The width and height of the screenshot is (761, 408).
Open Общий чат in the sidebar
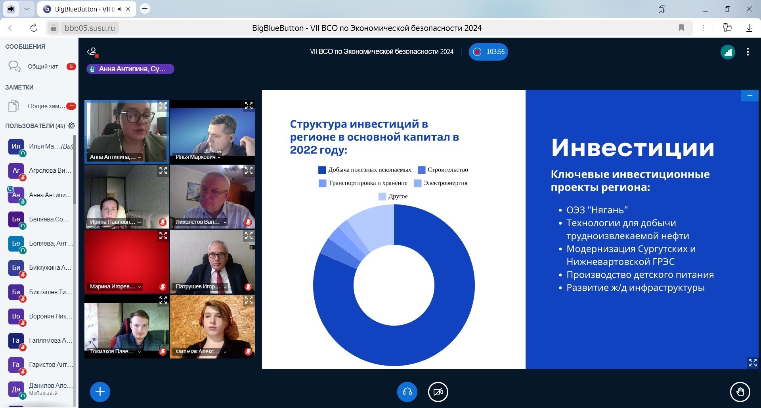click(42, 67)
